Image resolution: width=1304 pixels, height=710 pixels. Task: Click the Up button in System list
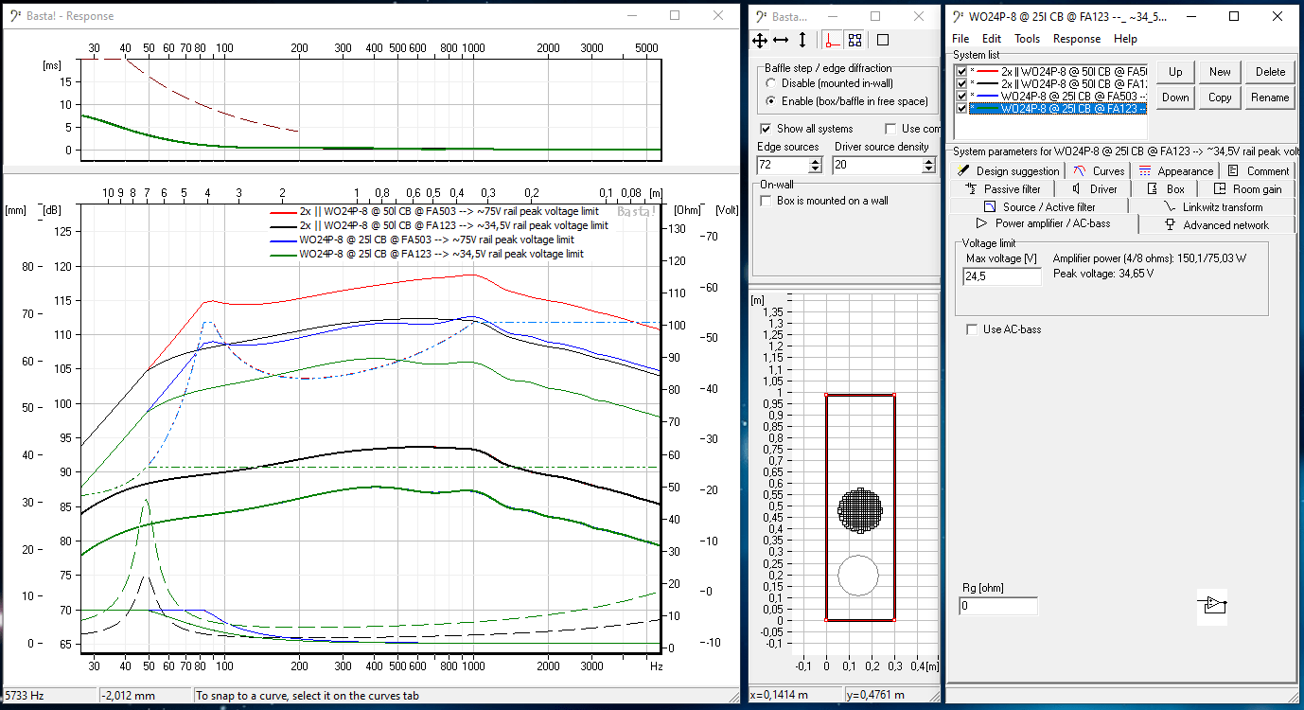(1175, 72)
